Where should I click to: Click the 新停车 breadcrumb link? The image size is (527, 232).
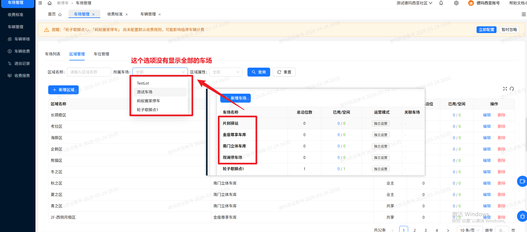click(x=63, y=3)
